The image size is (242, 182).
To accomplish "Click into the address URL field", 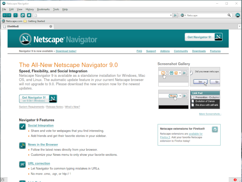I will click(103, 15).
